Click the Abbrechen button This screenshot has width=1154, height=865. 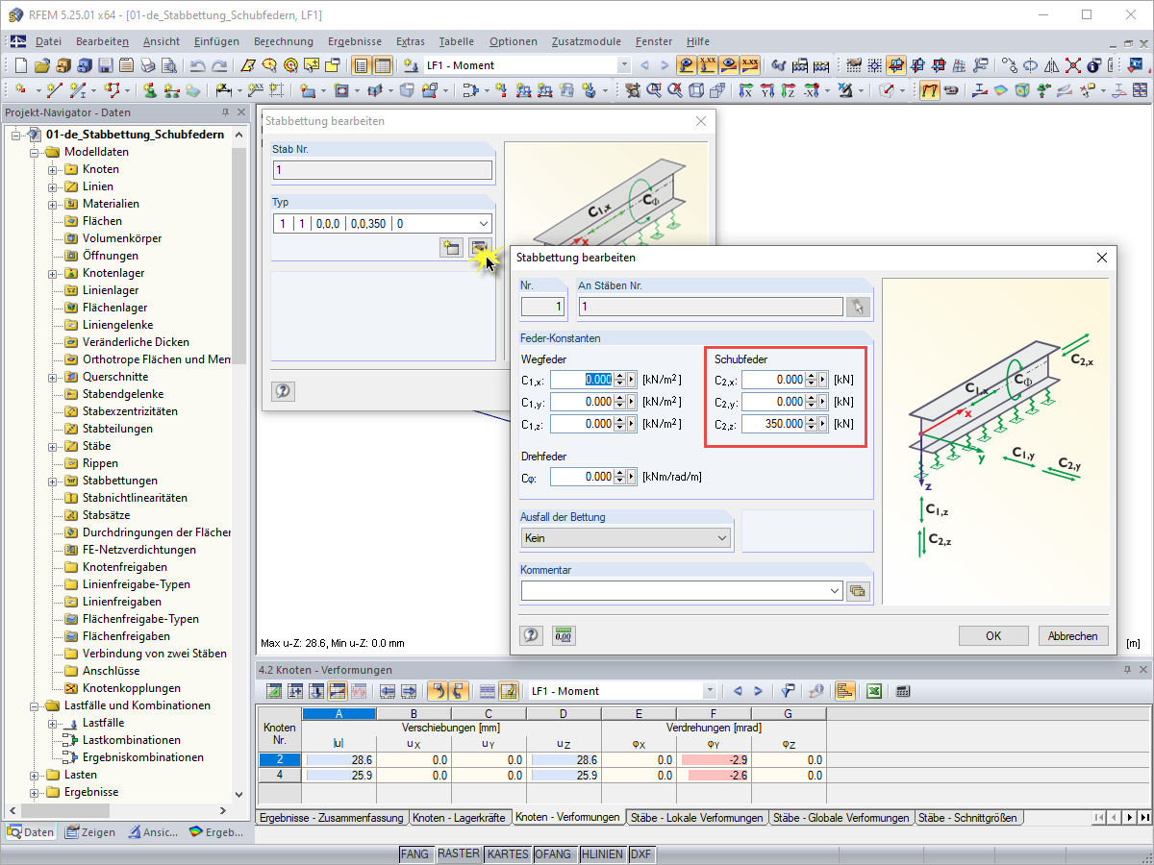point(1072,636)
